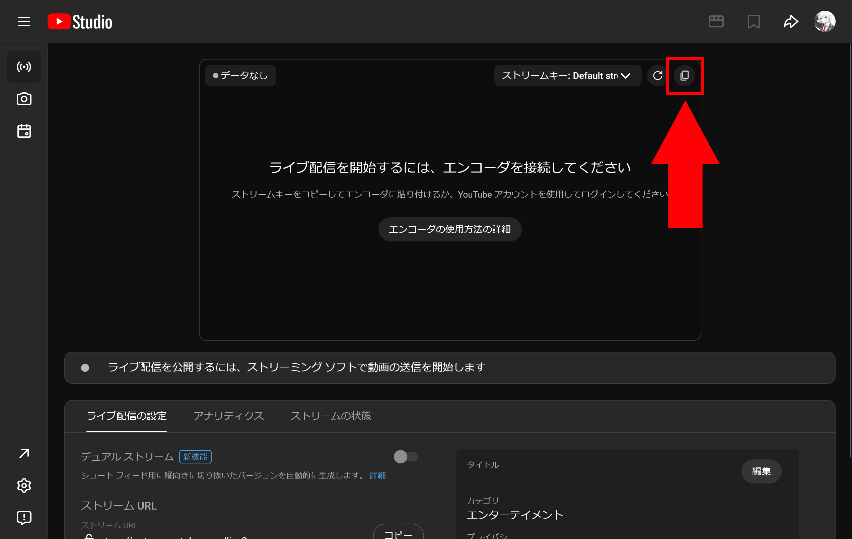Viewport: 852px width, 539px height.
Task: Reset the stream key with refresh icon
Action: [x=657, y=76]
